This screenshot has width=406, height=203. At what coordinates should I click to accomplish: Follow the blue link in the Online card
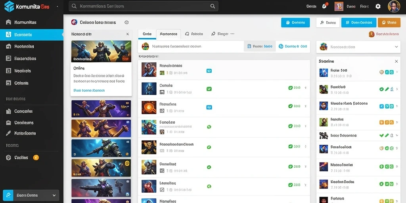tap(89, 90)
